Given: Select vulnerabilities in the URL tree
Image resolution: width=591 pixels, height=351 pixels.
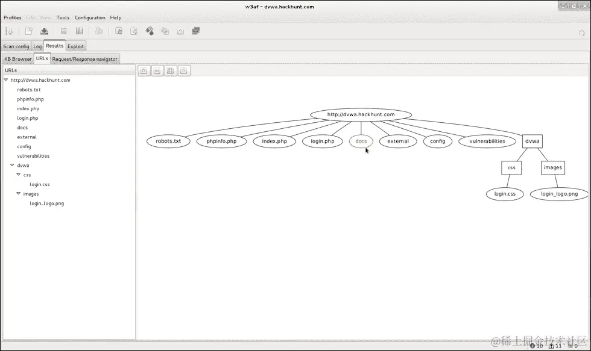Looking at the screenshot, I should (x=33, y=156).
